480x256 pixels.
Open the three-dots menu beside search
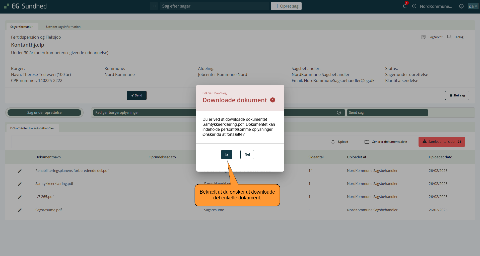pyautogui.click(x=154, y=6)
